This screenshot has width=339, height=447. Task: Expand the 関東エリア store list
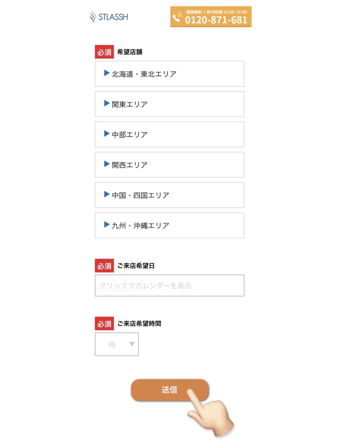(x=169, y=104)
